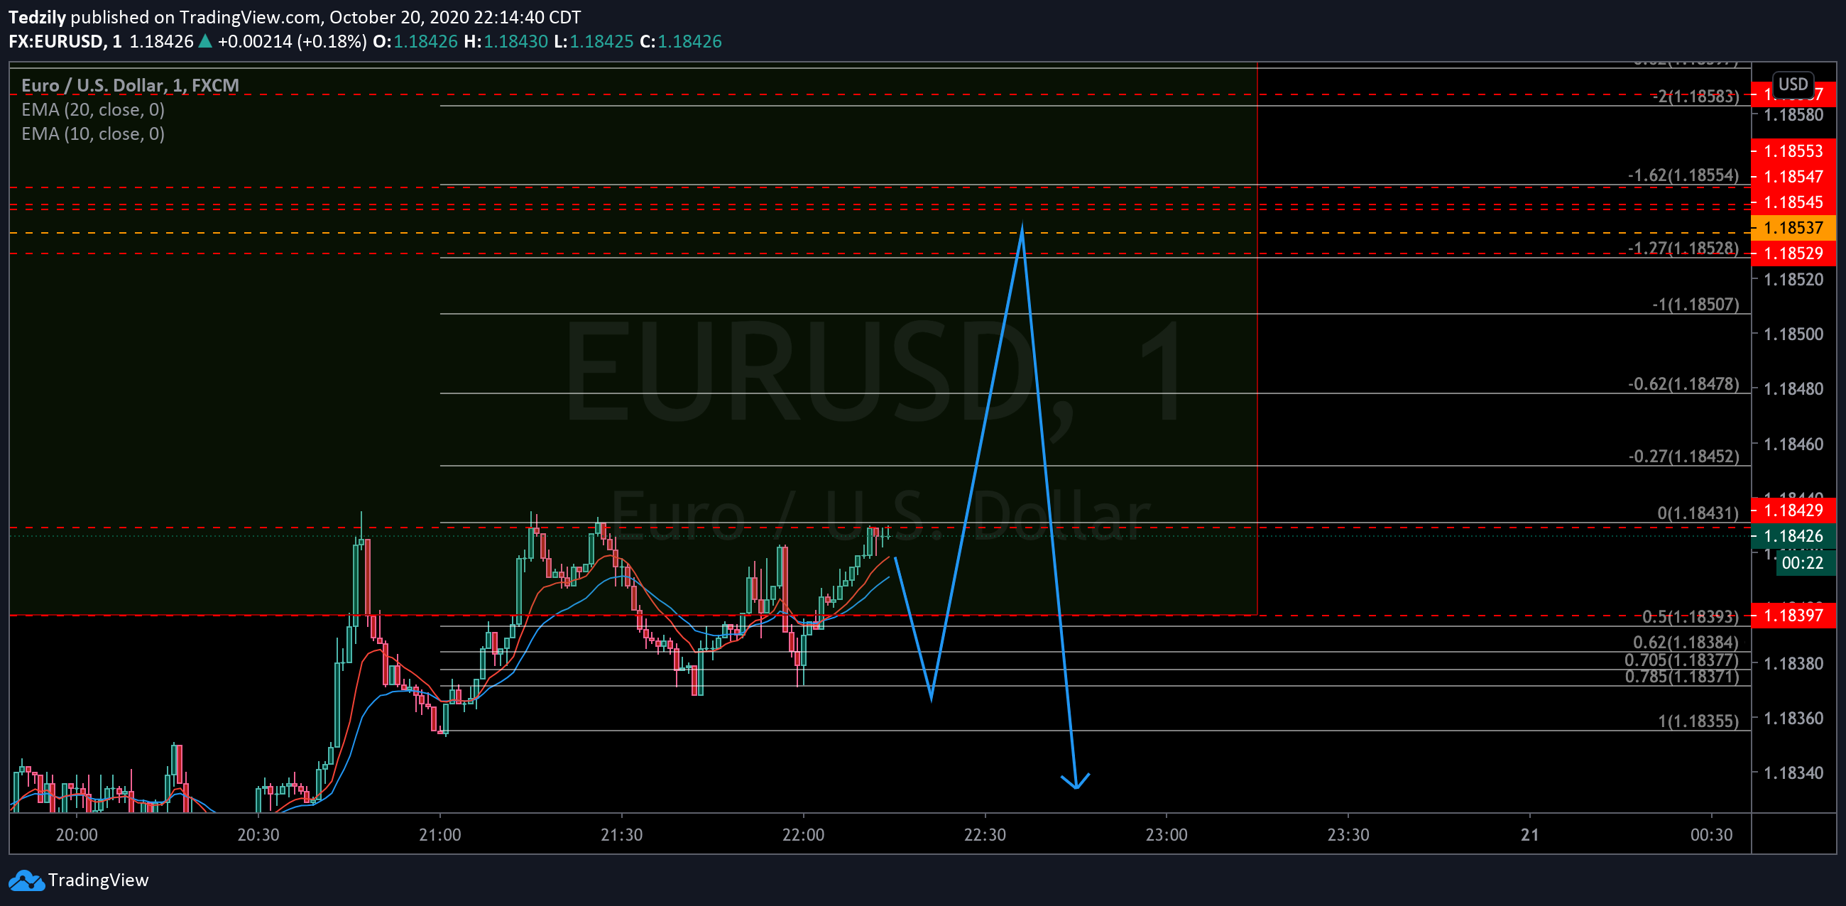
Task: Click the 20:00 time axis label
Action: click(x=77, y=835)
